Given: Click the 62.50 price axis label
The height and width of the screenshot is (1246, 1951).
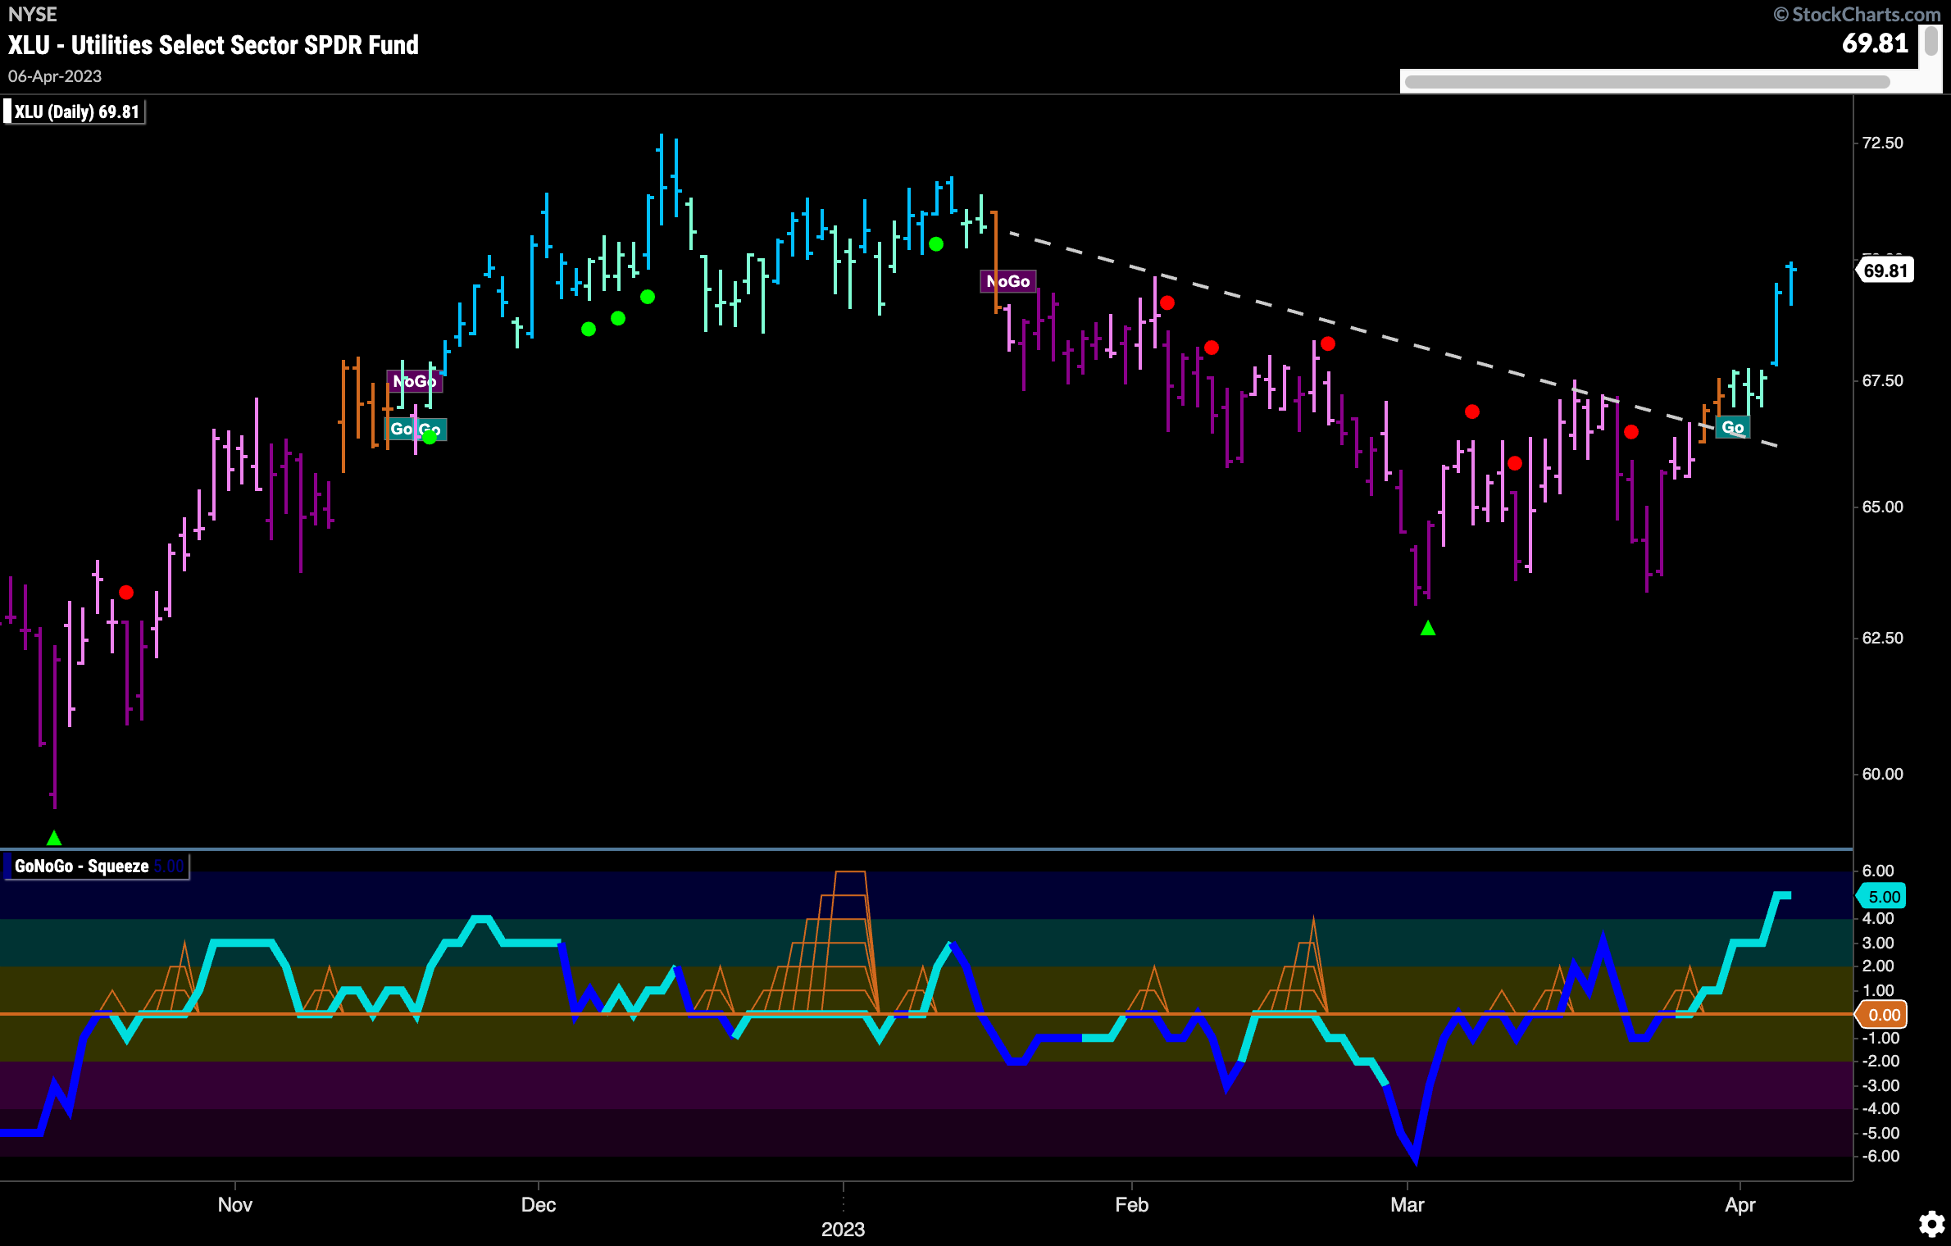Looking at the screenshot, I should pos(1882,638).
